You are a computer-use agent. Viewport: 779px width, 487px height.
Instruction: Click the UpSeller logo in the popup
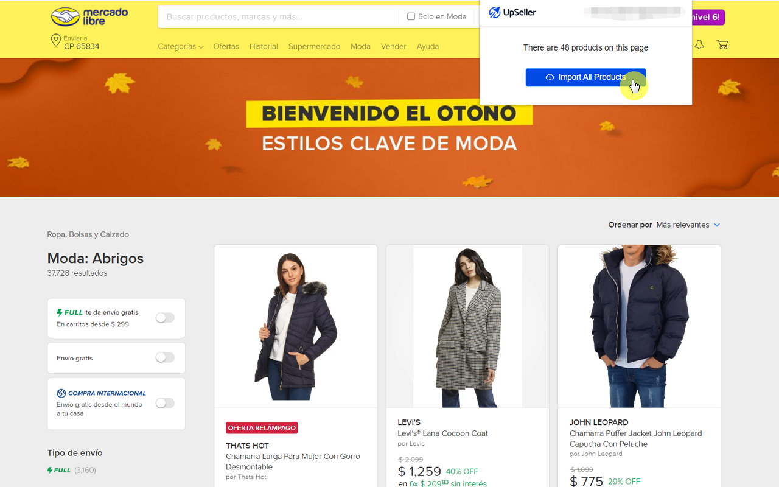[x=512, y=12]
